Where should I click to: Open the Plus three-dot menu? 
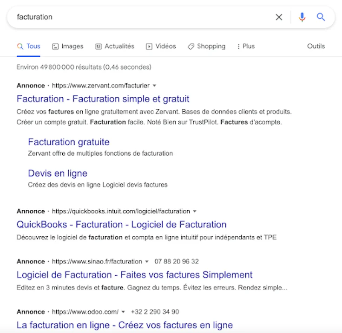[x=246, y=47]
